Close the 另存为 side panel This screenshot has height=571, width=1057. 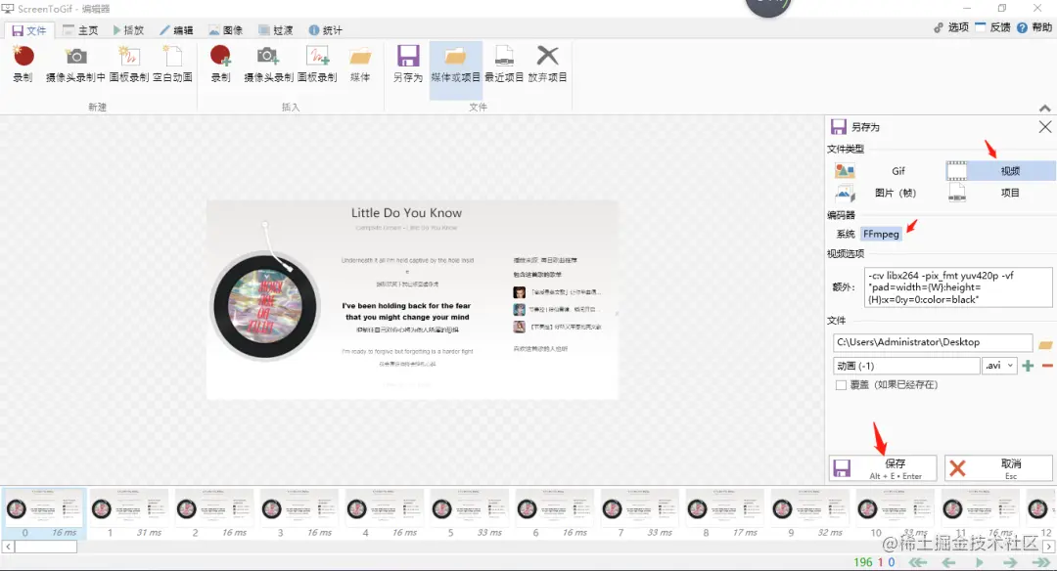point(1045,126)
